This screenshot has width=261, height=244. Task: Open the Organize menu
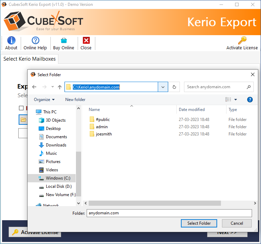pos(44,100)
